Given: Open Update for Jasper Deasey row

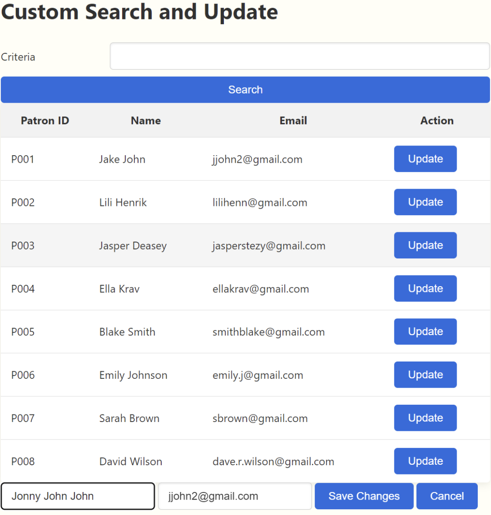Looking at the screenshot, I should 425,245.
